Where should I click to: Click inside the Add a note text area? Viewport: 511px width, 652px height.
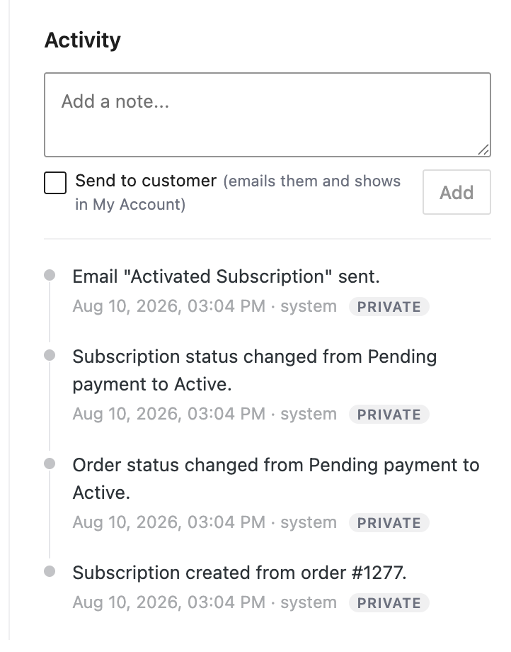[268, 115]
